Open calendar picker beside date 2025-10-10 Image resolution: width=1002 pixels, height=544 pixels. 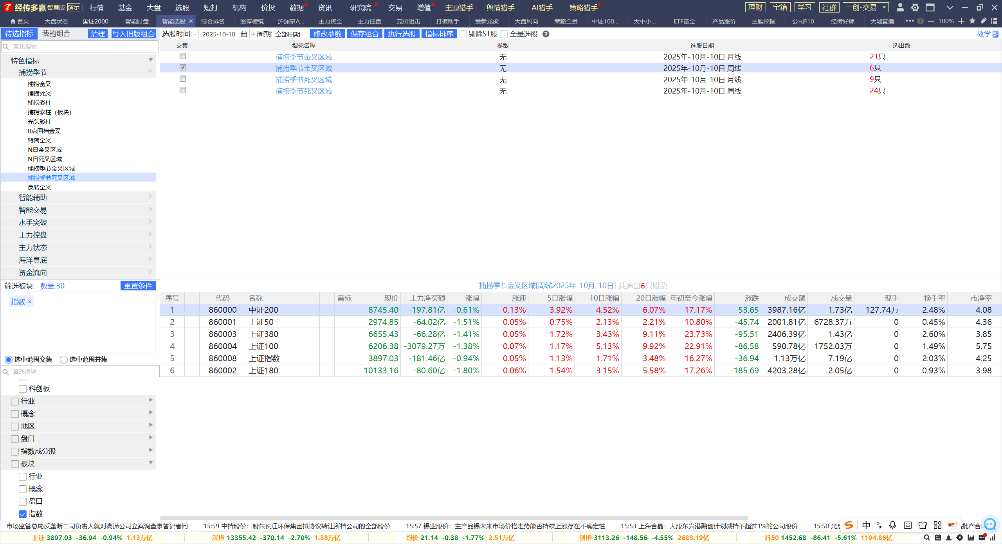pyautogui.click(x=244, y=34)
